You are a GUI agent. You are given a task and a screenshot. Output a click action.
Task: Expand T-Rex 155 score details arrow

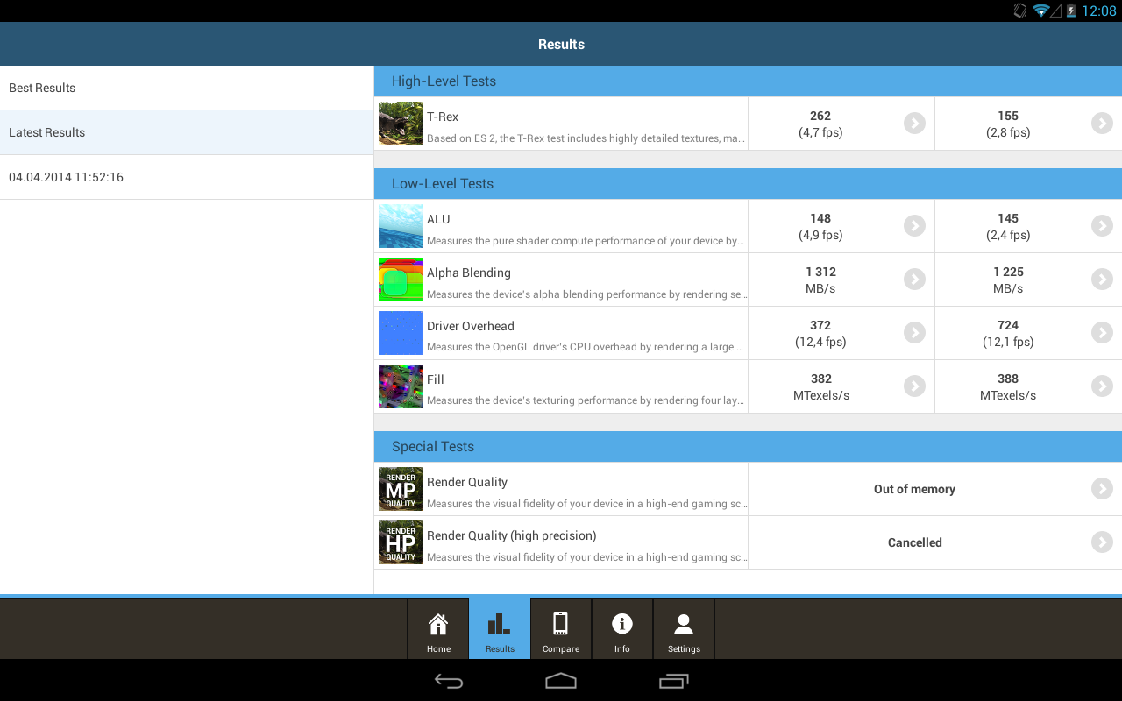1102,124
